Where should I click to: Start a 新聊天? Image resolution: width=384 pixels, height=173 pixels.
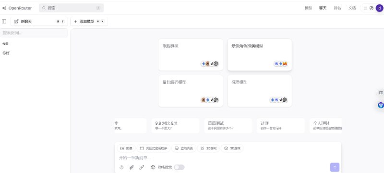(39, 22)
